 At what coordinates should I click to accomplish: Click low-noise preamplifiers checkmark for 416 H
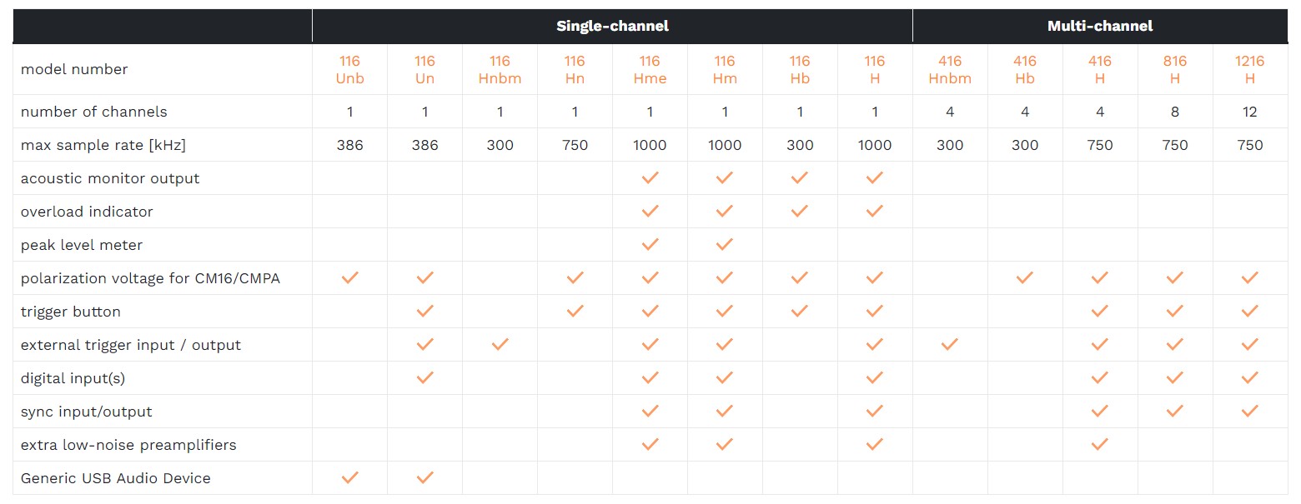tap(1100, 444)
